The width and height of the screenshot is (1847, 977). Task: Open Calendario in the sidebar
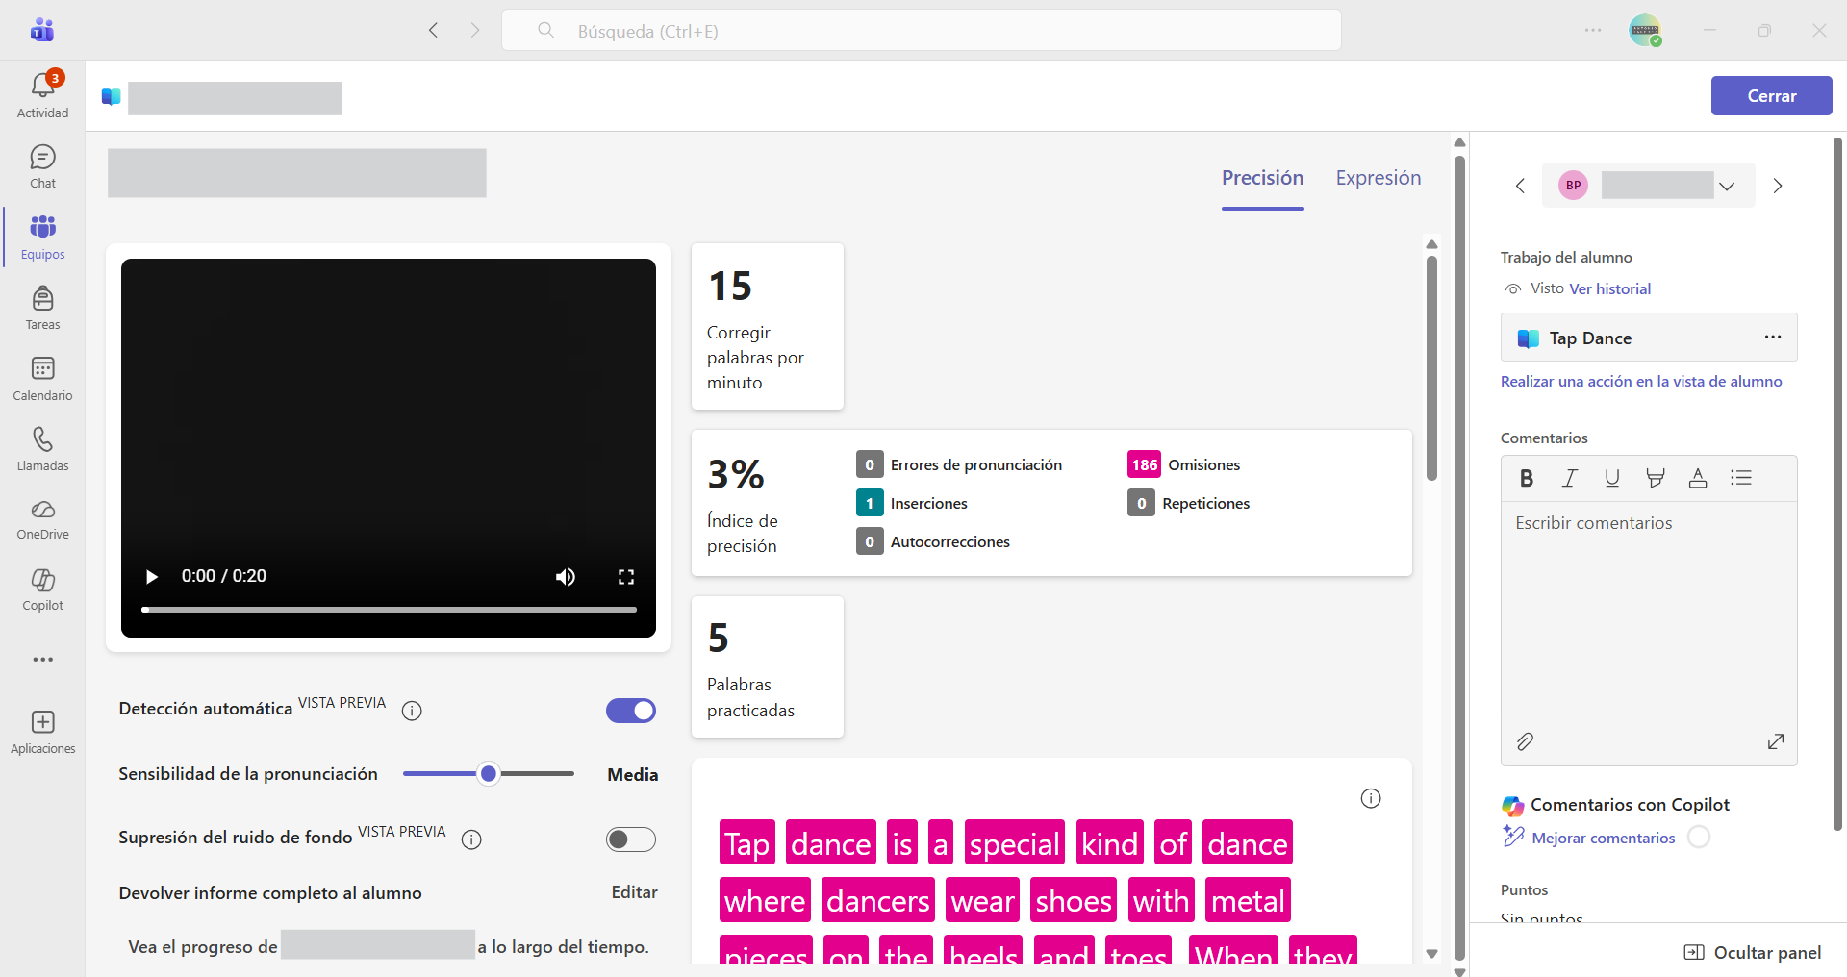42,379
